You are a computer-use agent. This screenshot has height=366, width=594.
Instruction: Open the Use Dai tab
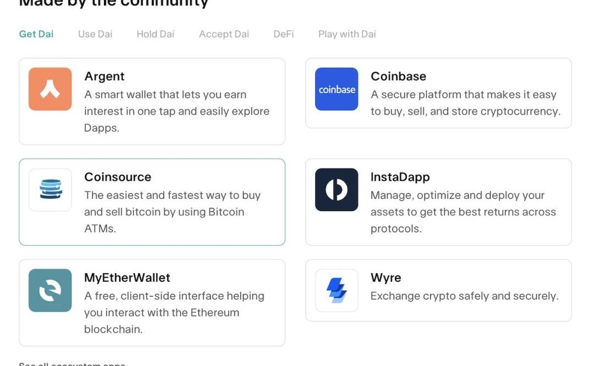pos(95,34)
